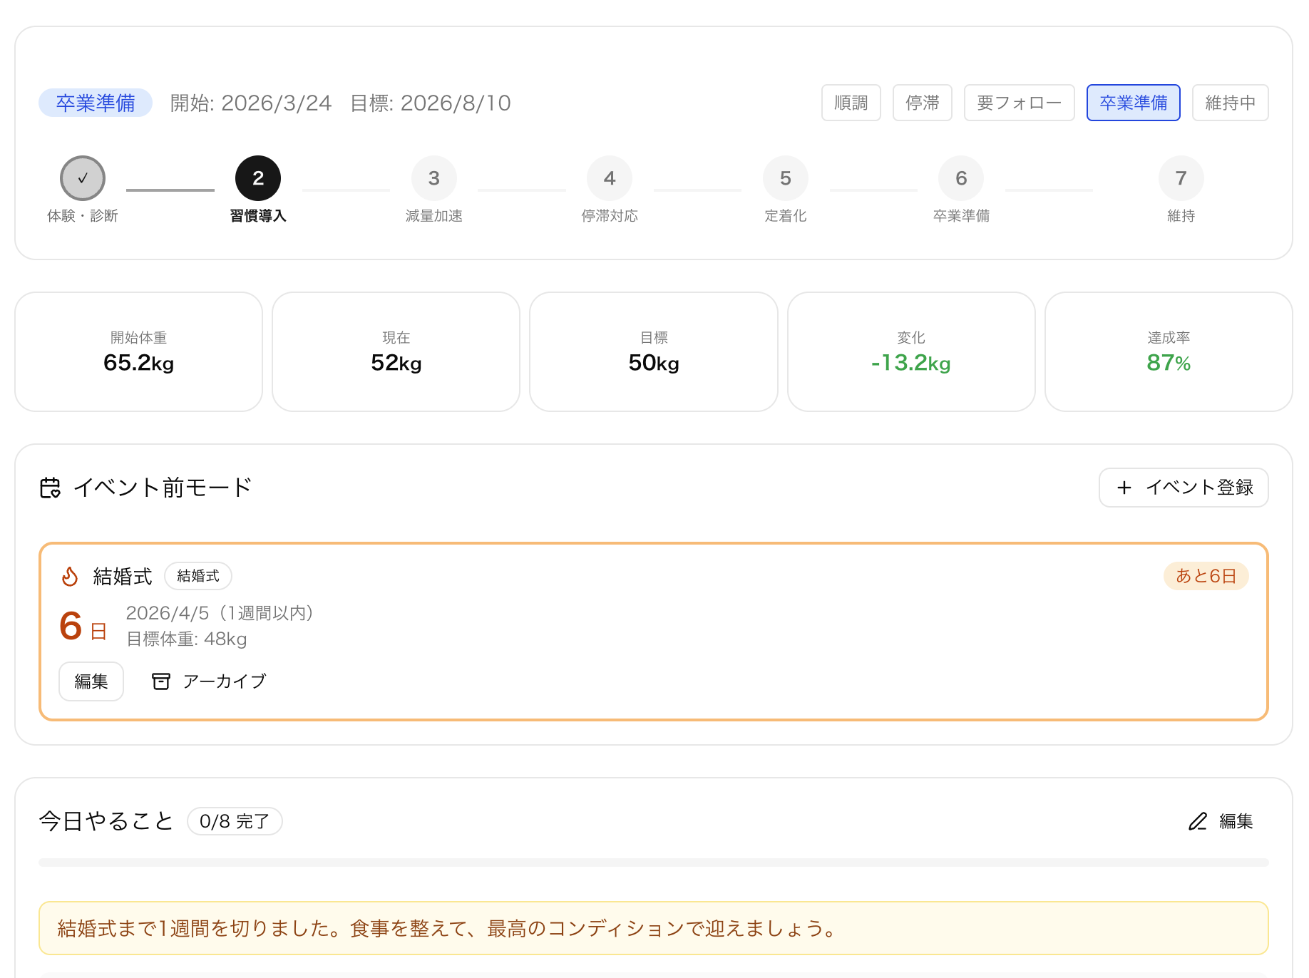Click the 編集 button on the wedding event card

click(91, 681)
